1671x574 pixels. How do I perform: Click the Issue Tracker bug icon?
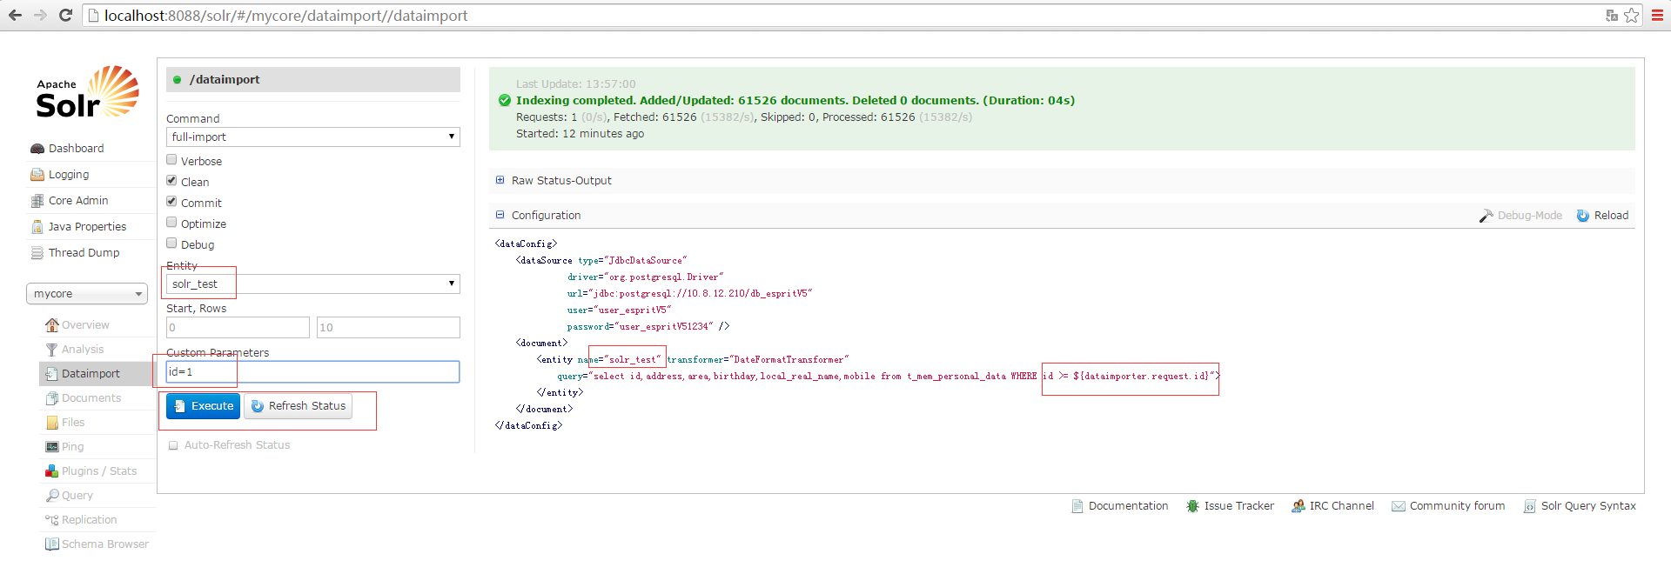tap(1192, 506)
